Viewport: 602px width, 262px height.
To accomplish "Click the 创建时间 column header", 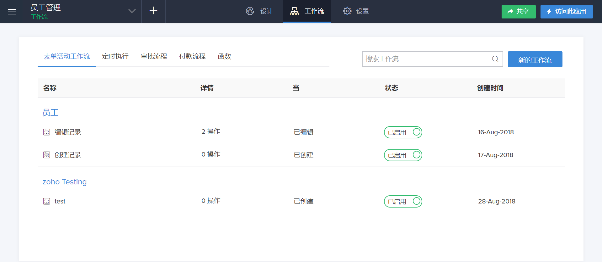I will [x=490, y=88].
